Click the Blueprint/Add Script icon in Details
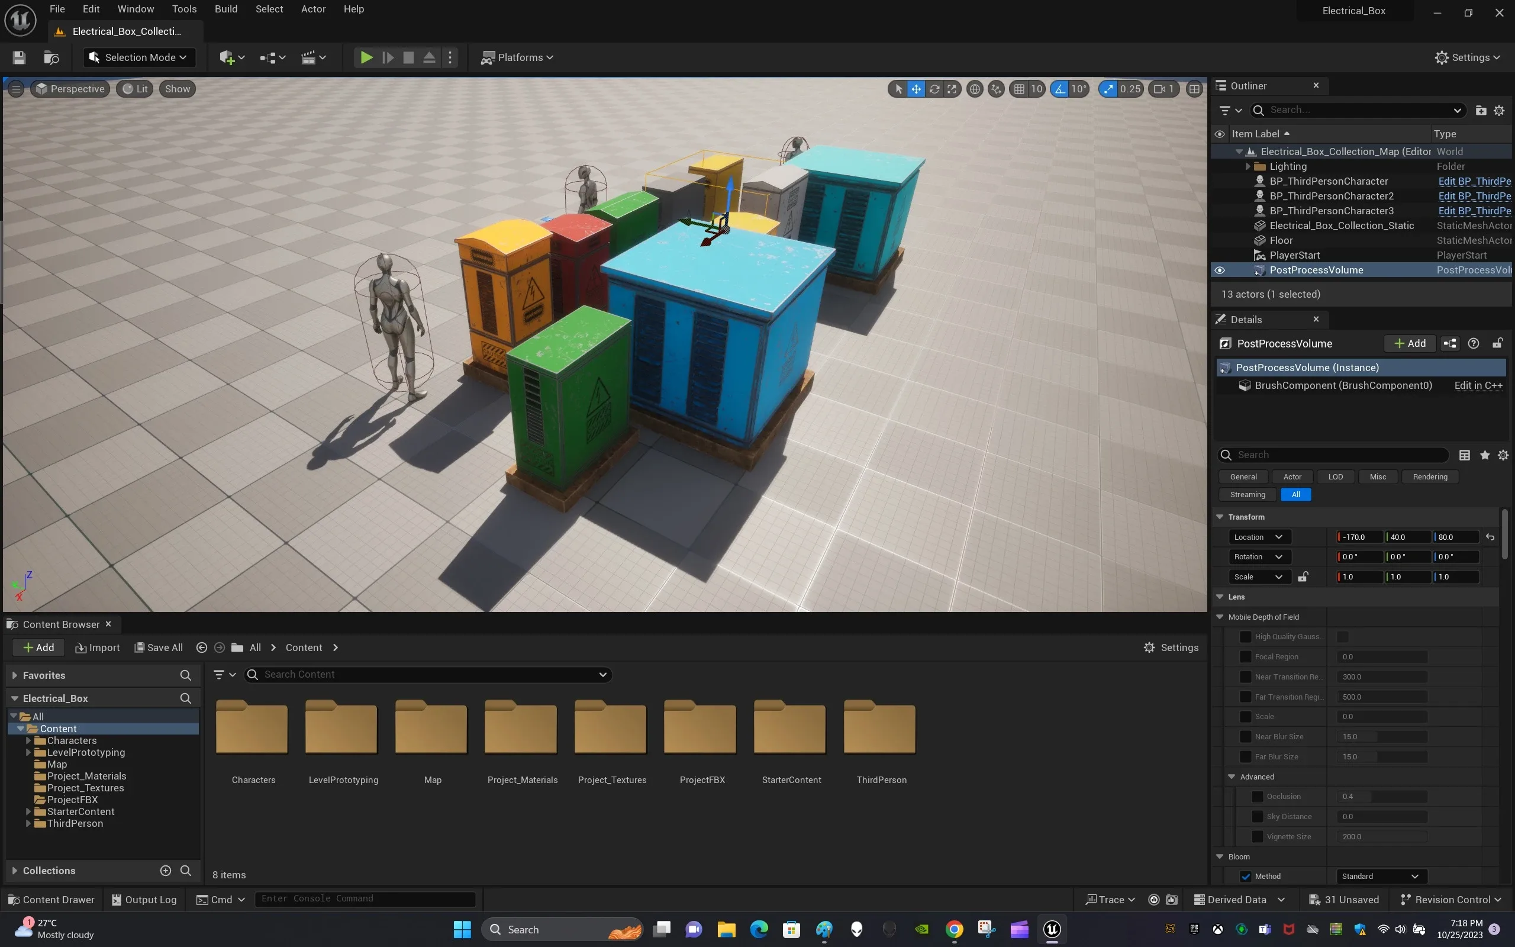Viewport: 1515px width, 947px height. click(1449, 343)
